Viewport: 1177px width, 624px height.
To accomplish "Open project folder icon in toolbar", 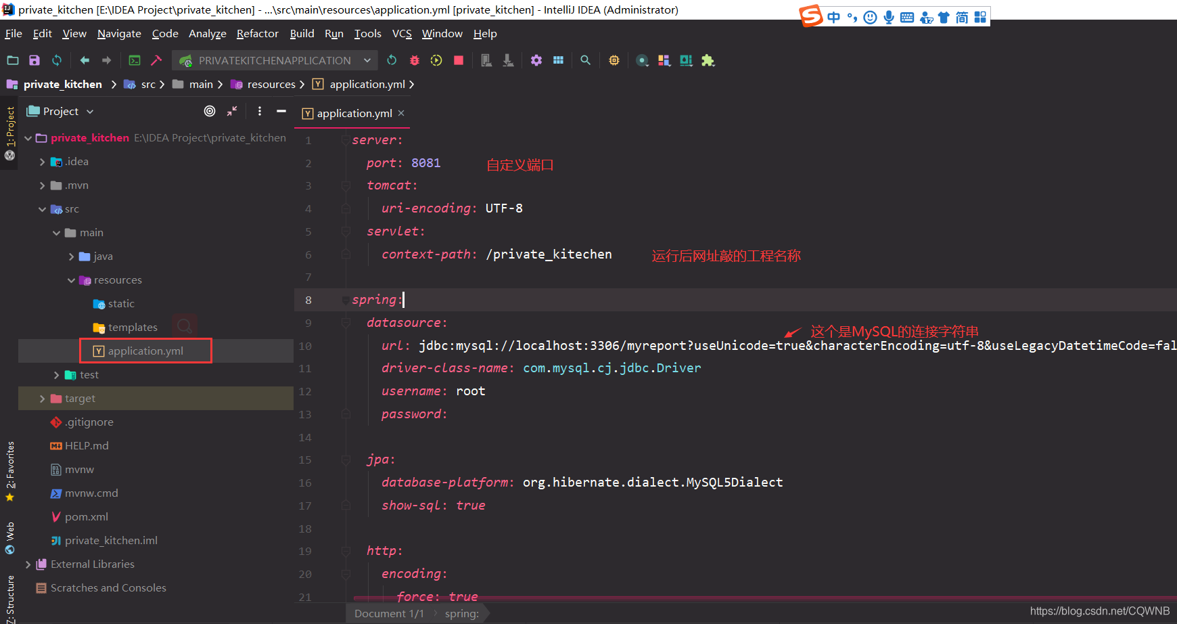I will point(13,60).
